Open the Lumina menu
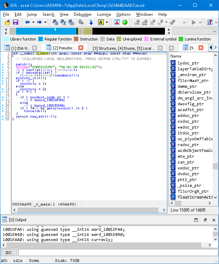Image resolution: width=219 pixels, height=264 pixels. (104, 14)
